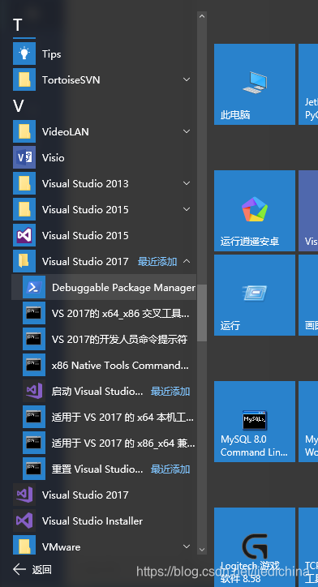Expand the Visual Studio 2015 folder chevron
Screen dimensions: 318x587
click(x=187, y=209)
